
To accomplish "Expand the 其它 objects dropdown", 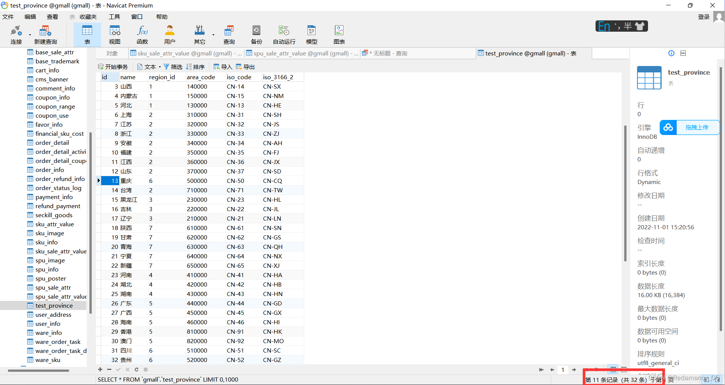I will pyautogui.click(x=212, y=34).
